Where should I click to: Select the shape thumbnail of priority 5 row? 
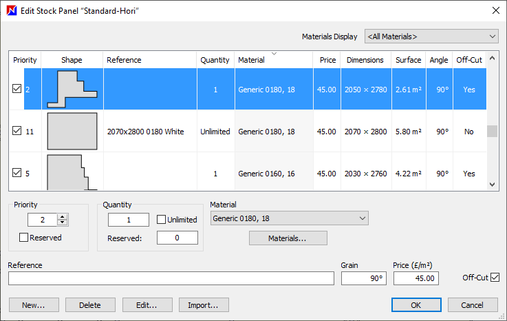pyautogui.click(x=72, y=172)
